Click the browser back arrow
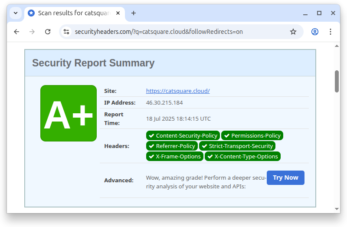The width and height of the screenshot is (347, 227). pyautogui.click(x=16, y=32)
